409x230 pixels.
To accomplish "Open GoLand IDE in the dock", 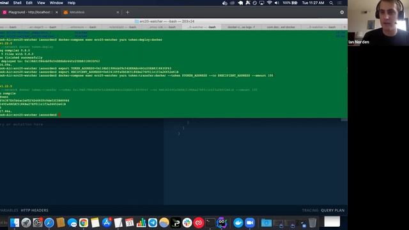I will [222, 223].
